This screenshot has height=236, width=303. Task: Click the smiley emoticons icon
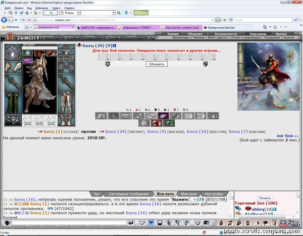(x=197, y=223)
